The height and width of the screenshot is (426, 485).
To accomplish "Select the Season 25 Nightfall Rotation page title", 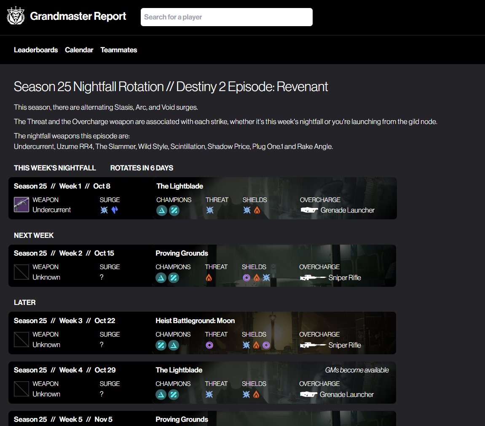I will click(x=171, y=87).
